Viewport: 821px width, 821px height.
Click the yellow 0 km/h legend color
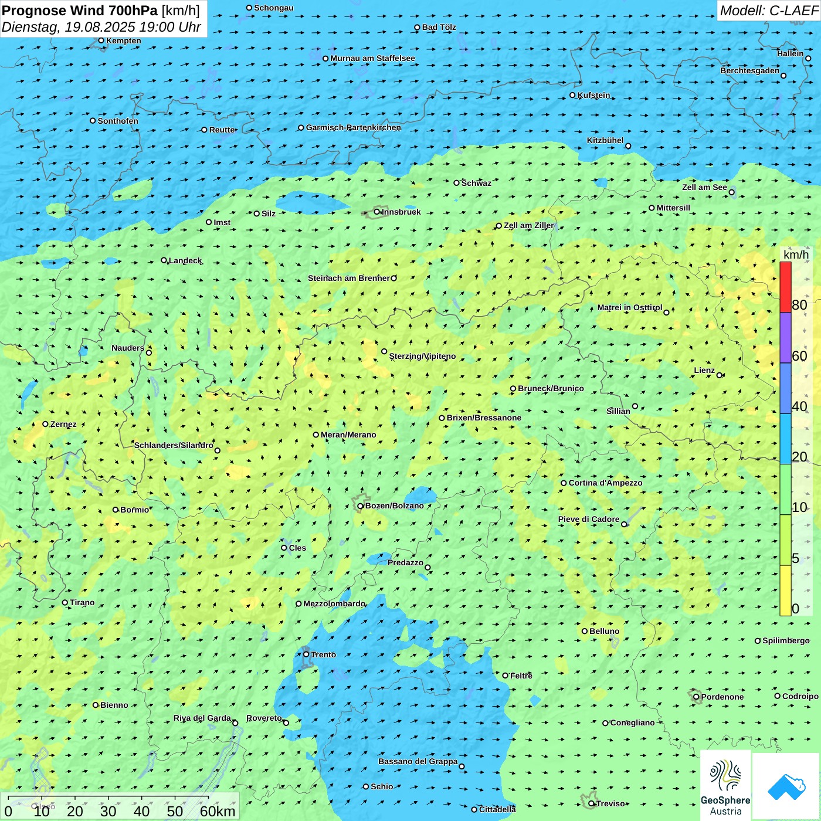786,591
